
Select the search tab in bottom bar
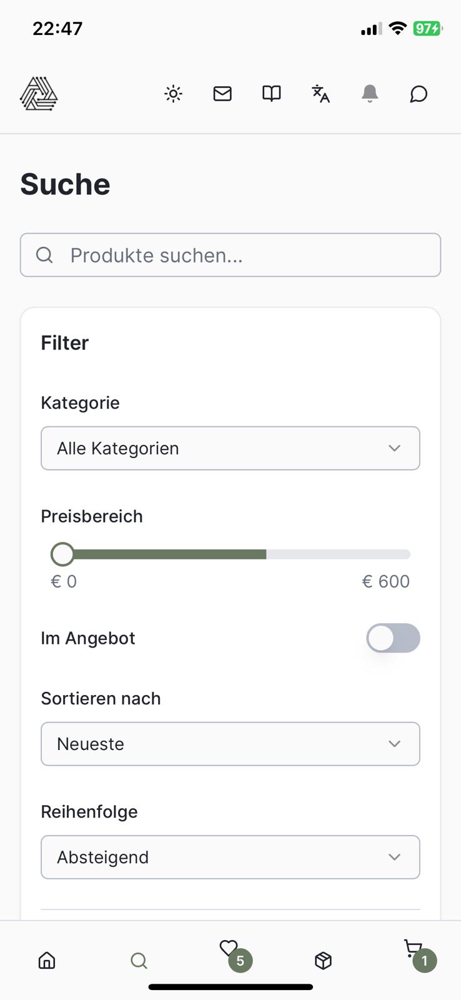click(x=139, y=961)
